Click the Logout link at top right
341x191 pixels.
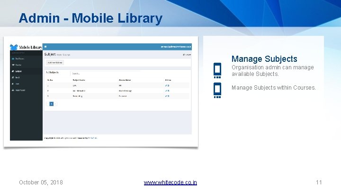(x=187, y=55)
